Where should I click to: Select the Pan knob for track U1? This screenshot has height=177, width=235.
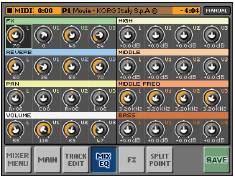[44, 98]
